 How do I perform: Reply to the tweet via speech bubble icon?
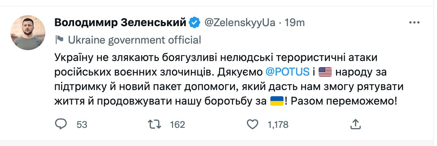[61, 125]
